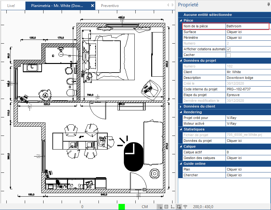Collapse the Statistiques section
This screenshot has width=271, height=210.
pos(181,129)
